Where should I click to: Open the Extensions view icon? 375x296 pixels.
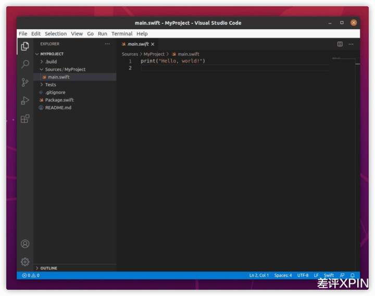pos(25,119)
